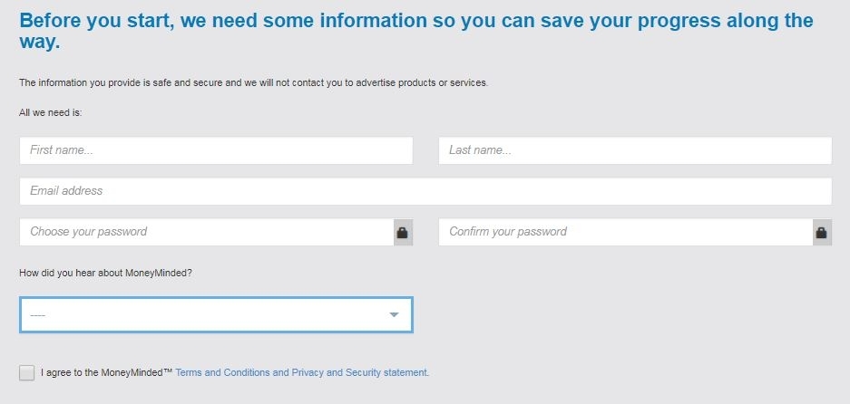Viewport: 850px width, 404px height.
Task: Click the MoneyMinded™ word in agreement line
Action: (x=137, y=372)
